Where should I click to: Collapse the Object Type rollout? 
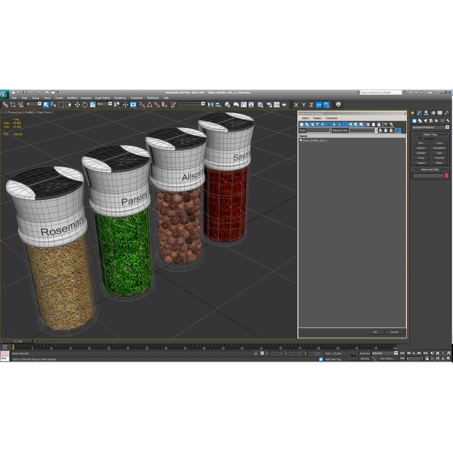(x=430, y=134)
